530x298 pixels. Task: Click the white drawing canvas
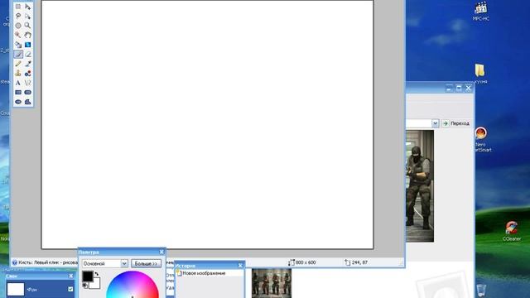tap(207, 124)
